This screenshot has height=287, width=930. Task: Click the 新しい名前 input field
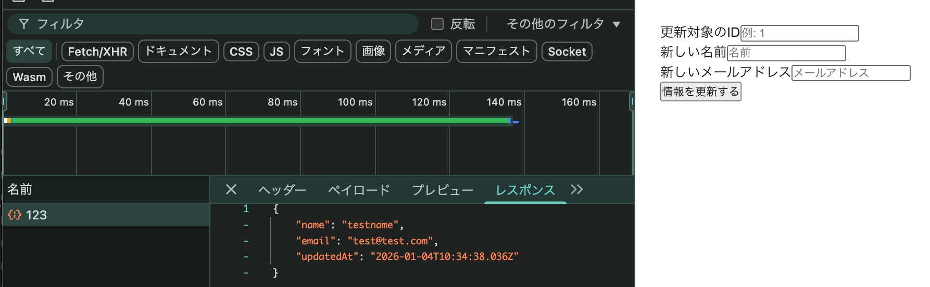point(786,53)
